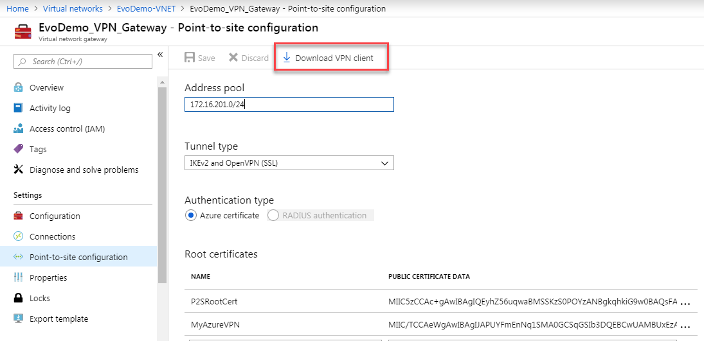Click MyAzureVPN public certificate data

pos(532,324)
